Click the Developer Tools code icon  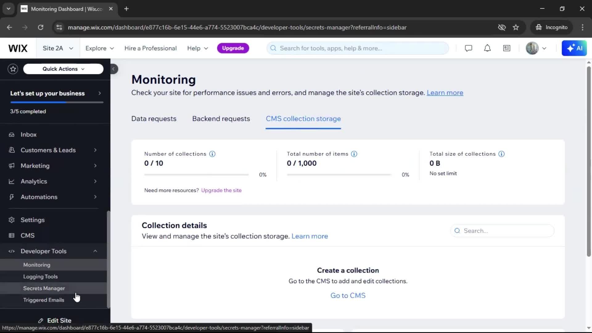(x=12, y=251)
